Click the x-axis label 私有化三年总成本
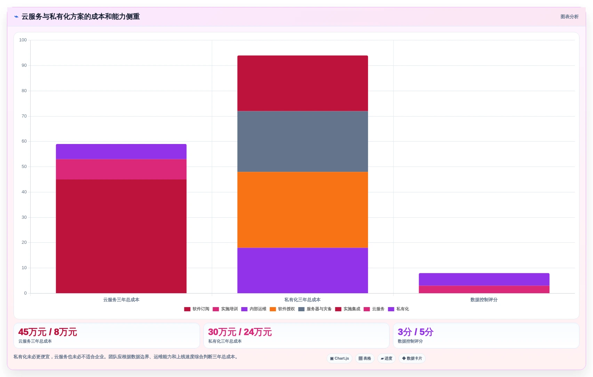The image size is (593, 377). tap(303, 300)
